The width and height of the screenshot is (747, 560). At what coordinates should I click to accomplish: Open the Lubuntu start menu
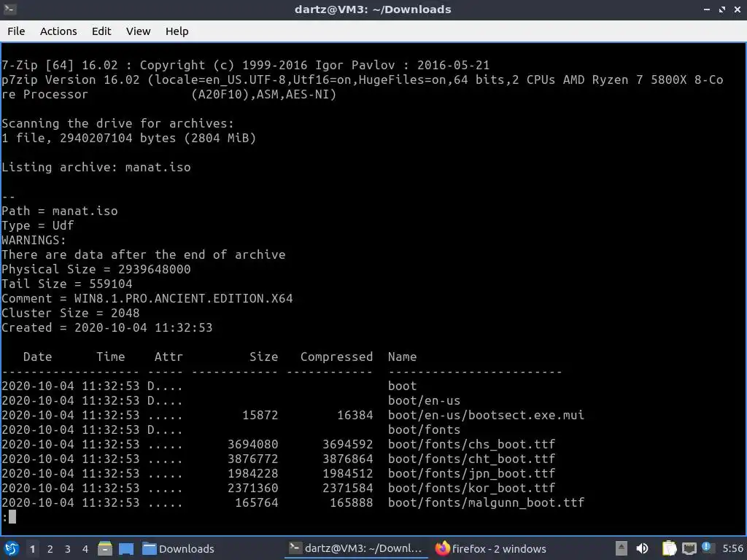point(12,548)
